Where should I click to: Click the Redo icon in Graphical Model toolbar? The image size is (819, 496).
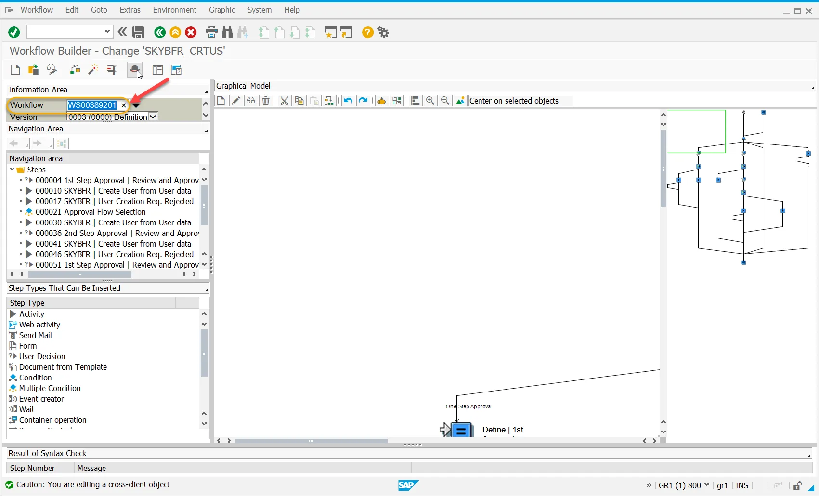coord(363,101)
